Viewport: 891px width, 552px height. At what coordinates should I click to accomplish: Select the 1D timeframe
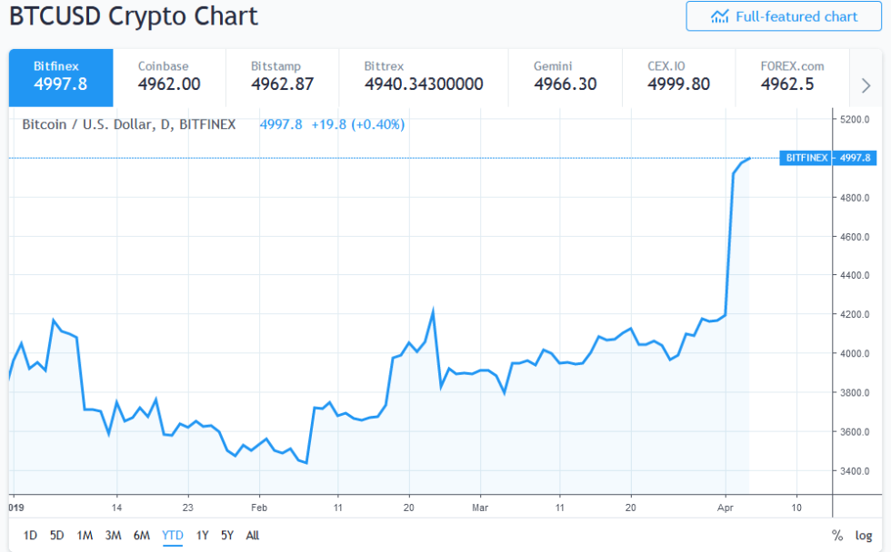coord(28,536)
